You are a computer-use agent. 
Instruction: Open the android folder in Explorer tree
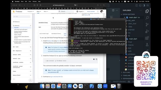(x=131, y=30)
